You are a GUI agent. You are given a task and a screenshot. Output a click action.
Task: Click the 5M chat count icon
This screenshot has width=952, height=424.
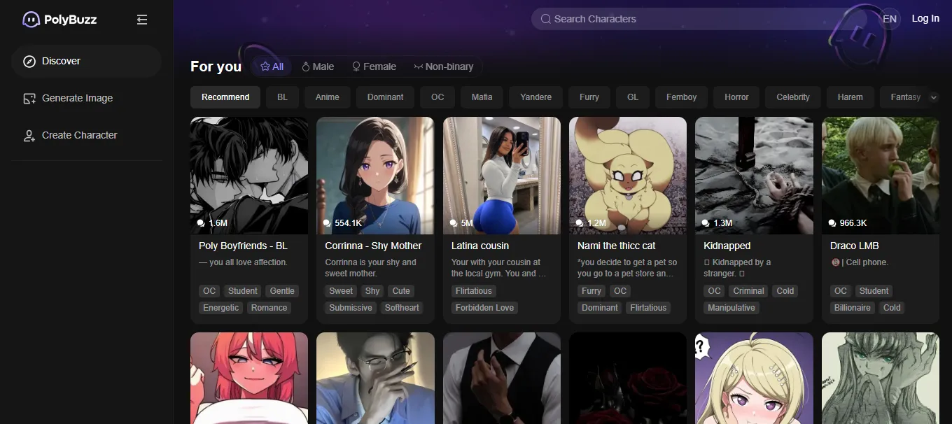(x=454, y=223)
